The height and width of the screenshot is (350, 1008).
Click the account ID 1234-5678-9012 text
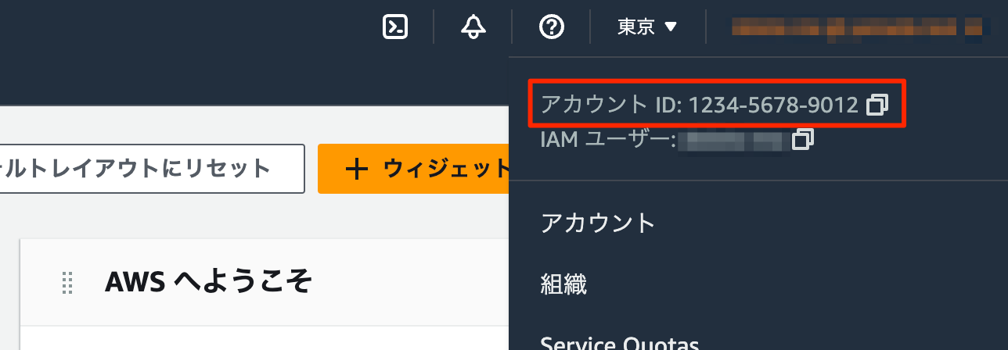(x=773, y=104)
